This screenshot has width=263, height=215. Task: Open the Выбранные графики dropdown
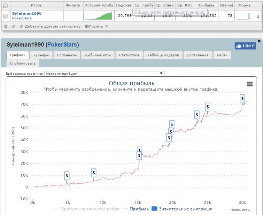(x=104, y=74)
